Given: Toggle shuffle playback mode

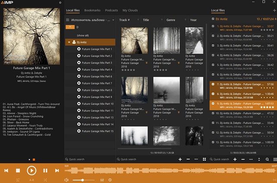Looking at the screenshot, I should click(45, 180).
